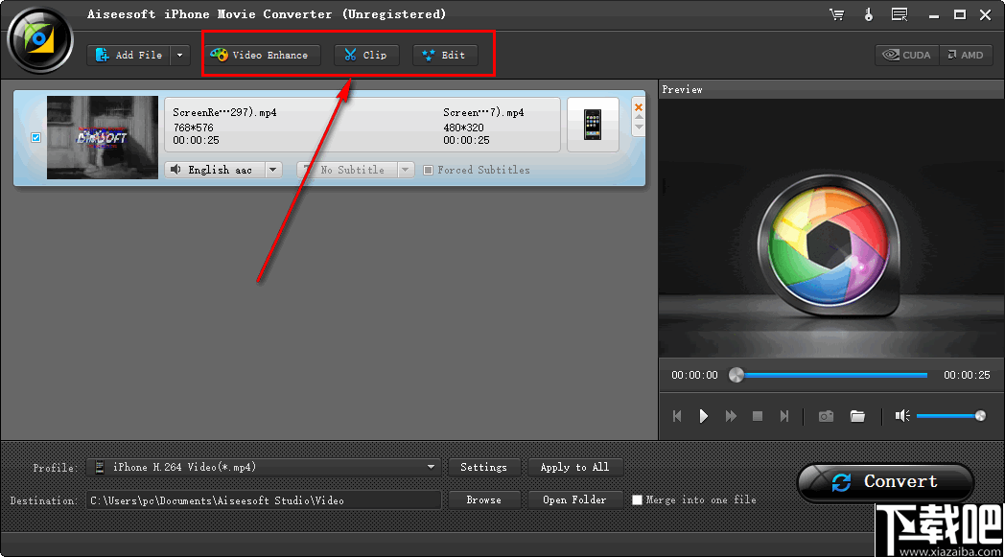Click the Browse button

point(483,499)
